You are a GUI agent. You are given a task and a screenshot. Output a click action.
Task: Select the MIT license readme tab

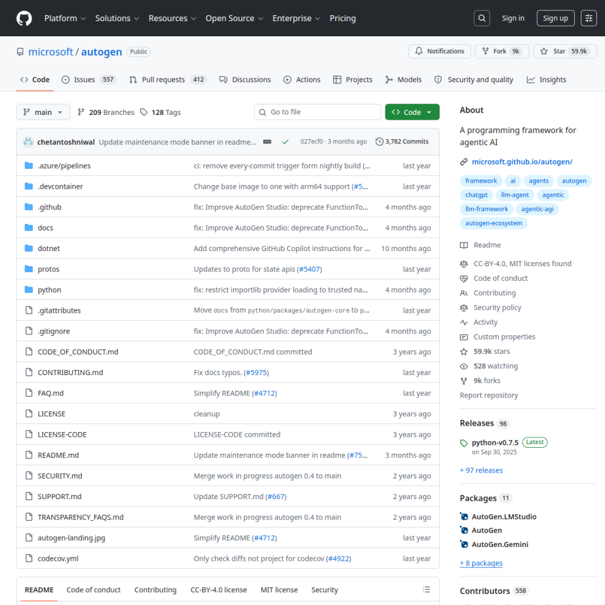coord(279,589)
